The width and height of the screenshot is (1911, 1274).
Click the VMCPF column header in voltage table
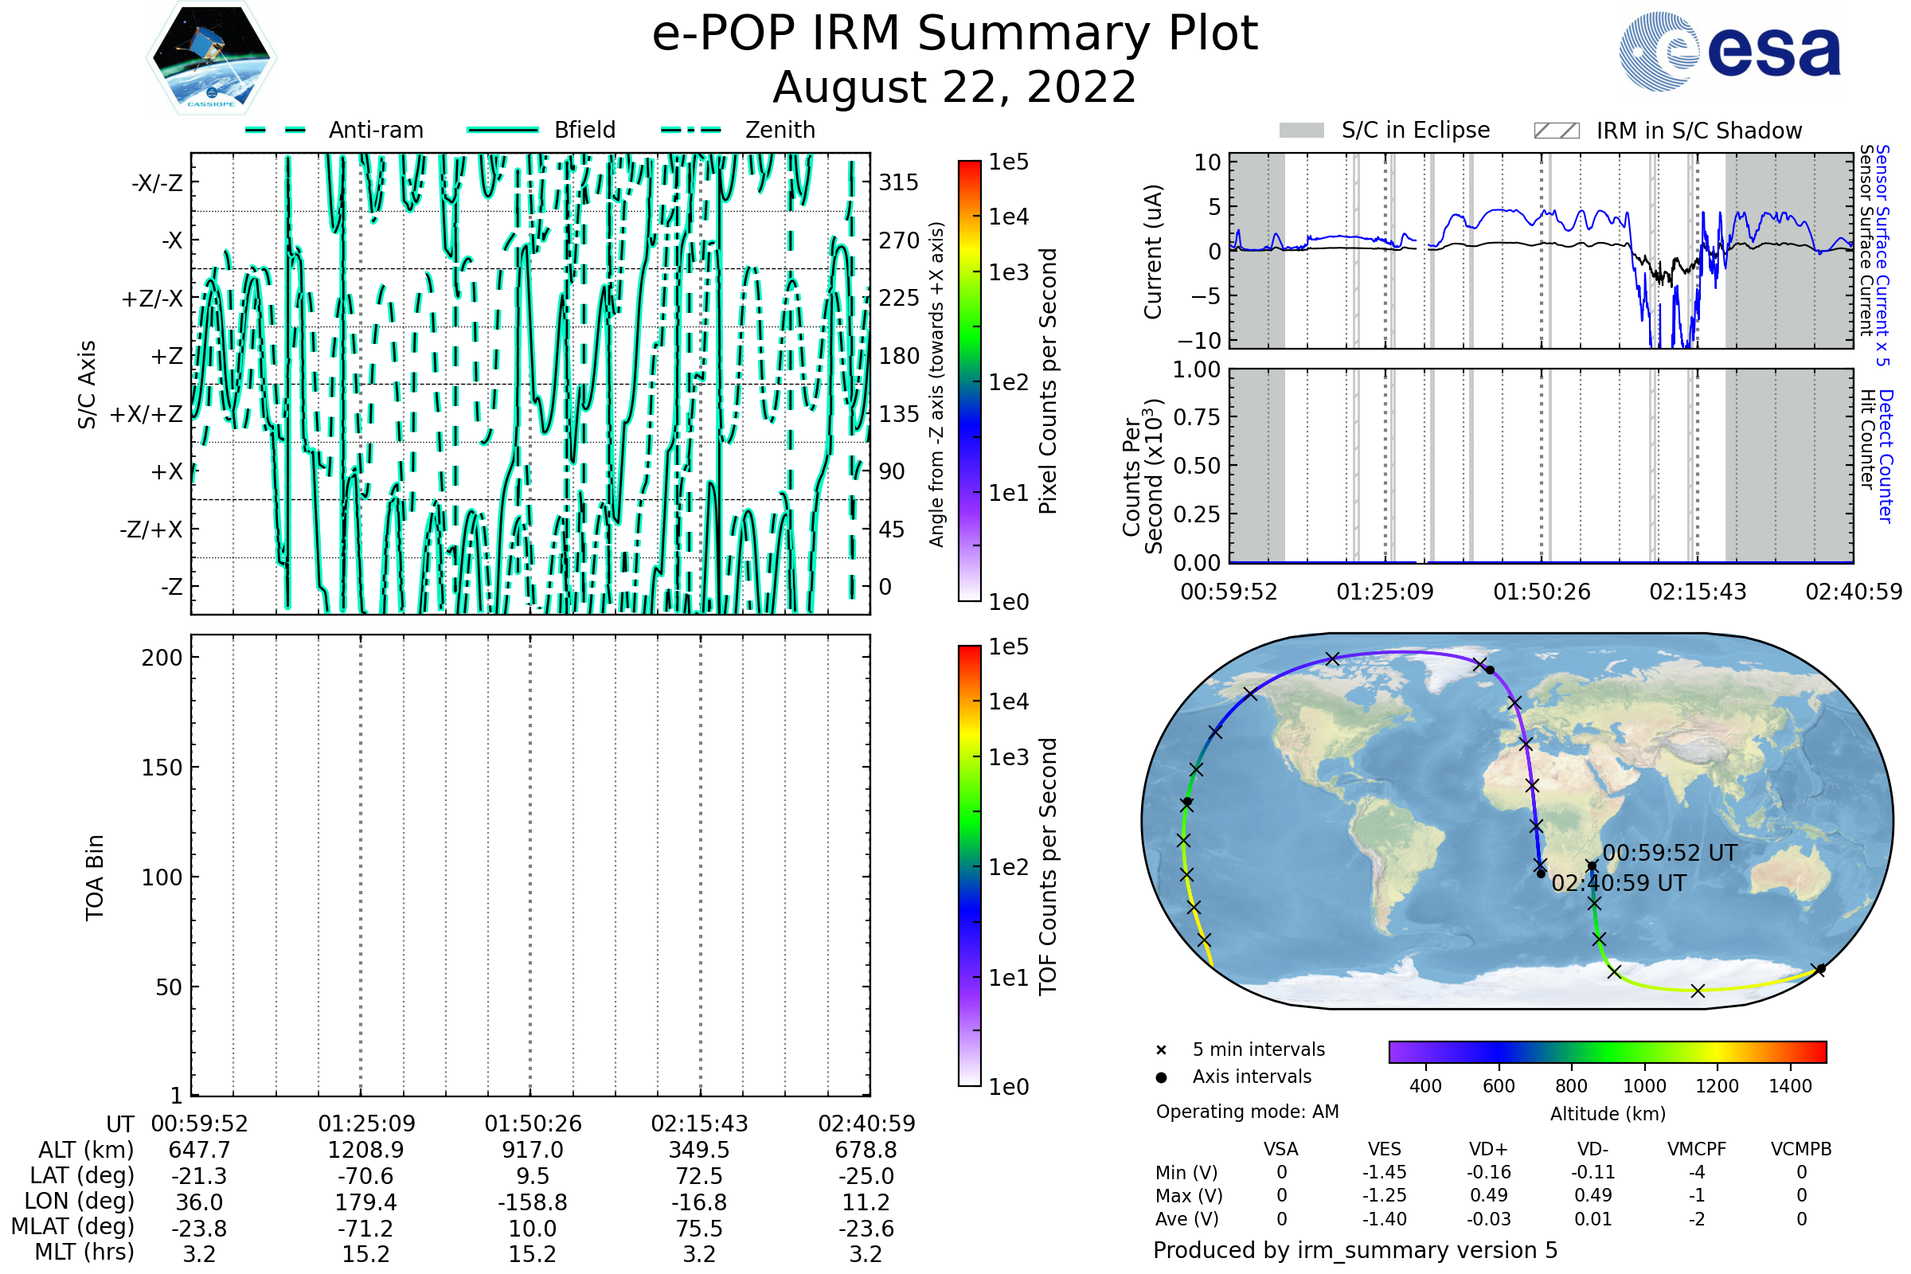(x=1697, y=1149)
